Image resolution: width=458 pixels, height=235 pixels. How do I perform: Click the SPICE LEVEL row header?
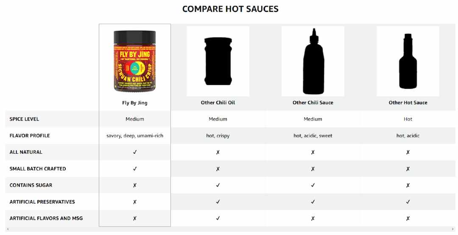point(24,119)
